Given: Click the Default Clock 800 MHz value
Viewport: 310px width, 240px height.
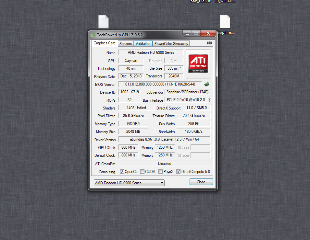Looking at the screenshot, I should (128, 155).
